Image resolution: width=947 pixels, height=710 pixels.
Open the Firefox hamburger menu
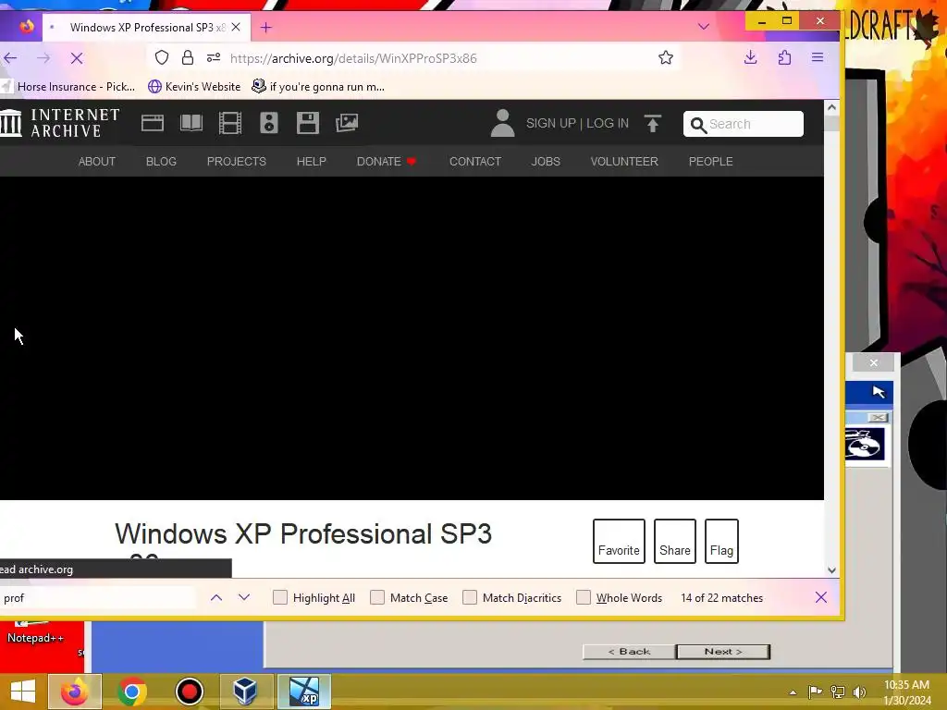pos(818,57)
